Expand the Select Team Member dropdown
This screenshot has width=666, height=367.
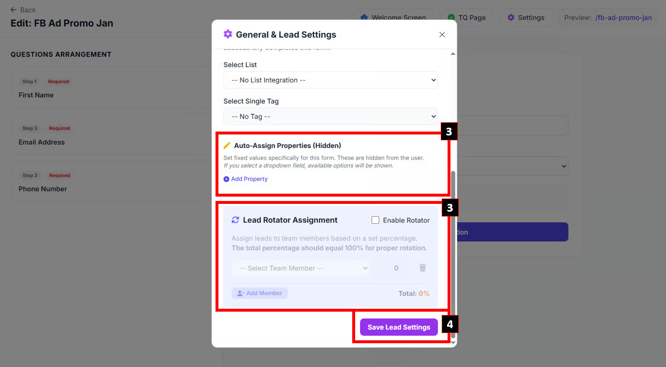301,268
